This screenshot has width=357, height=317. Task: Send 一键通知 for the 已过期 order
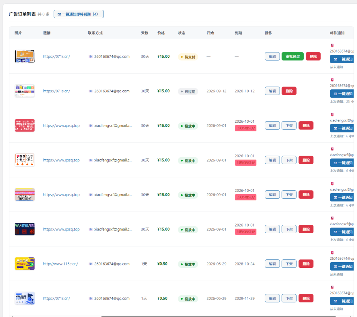342,94
